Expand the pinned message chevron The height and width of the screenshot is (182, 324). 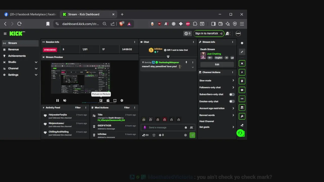(193, 67)
